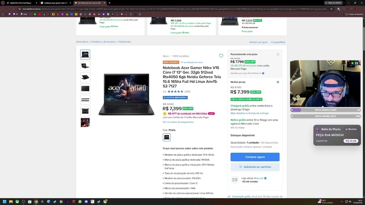Select the seventh product thumbnail with person
Viewport: 365px width, 205px height.
click(x=85, y=122)
